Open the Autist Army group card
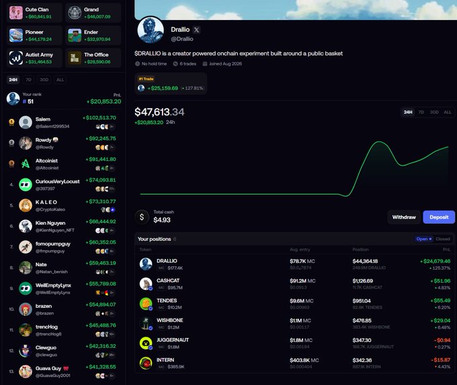This screenshot has height=385, width=457. tap(34, 58)
